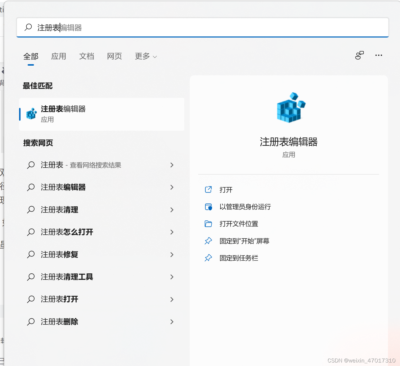Expand arrow next to 注册表打开
The width and height of the screenshot is (400, 366).
pos(172,299)
